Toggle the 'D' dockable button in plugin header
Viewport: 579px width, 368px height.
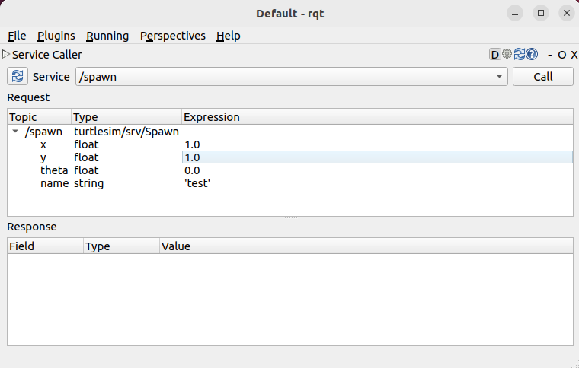[494, 55]
